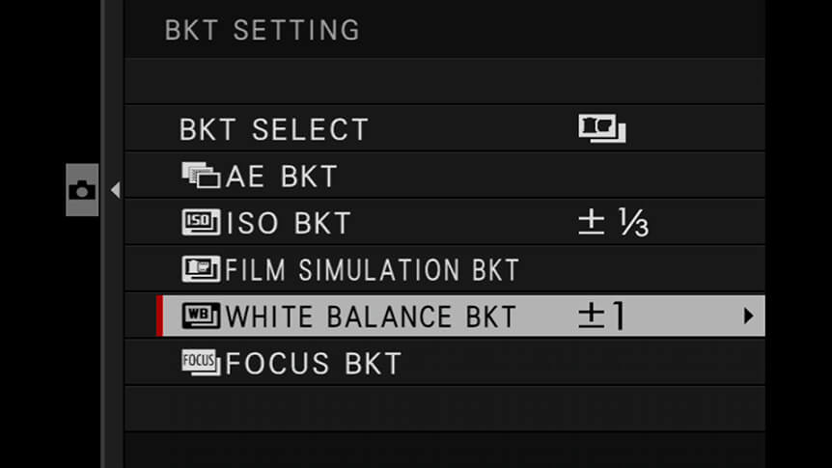Select the WHITE BALANCE BKT label
Viewport: 832px width, 468px height.
[x=371, y=317]
